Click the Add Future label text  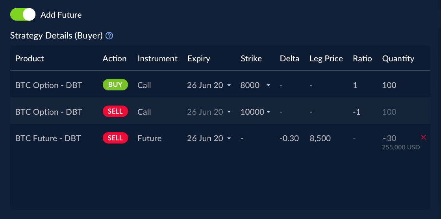tap(61, 15)
